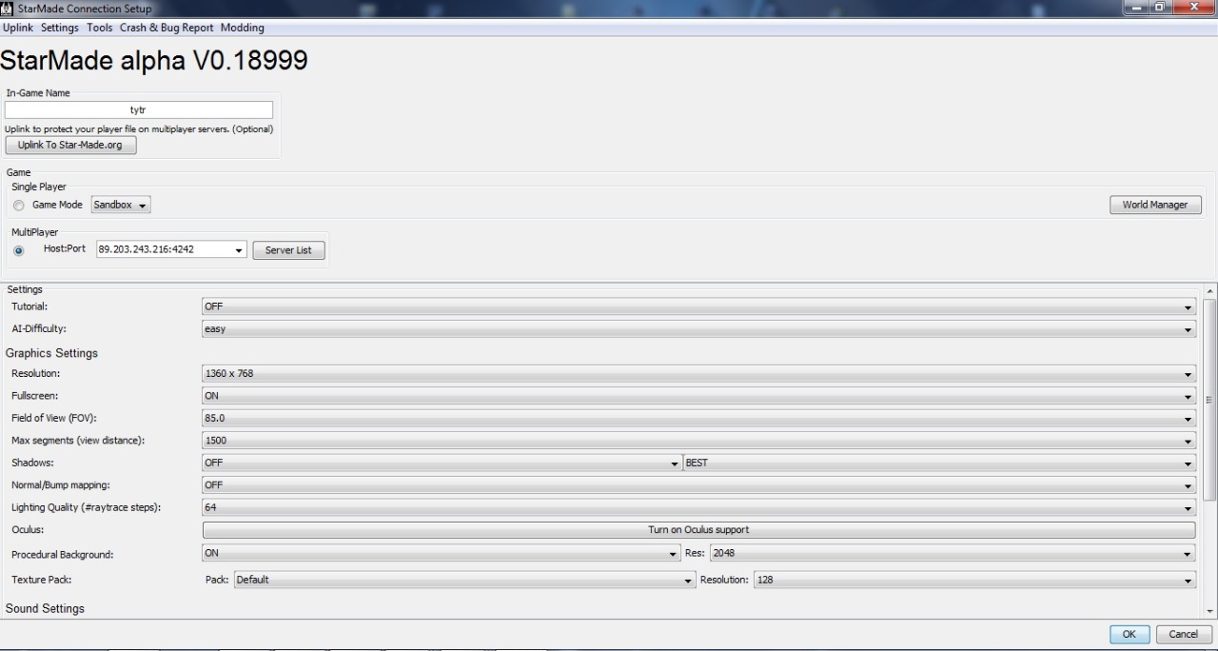This screenshot has height=651, width=1218.
Task: Expand the Host:Port server address dropdown
Action: click(238, 250)
